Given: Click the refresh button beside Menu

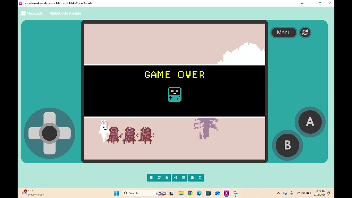Looking at the screenshot, I should coord(305,32).
